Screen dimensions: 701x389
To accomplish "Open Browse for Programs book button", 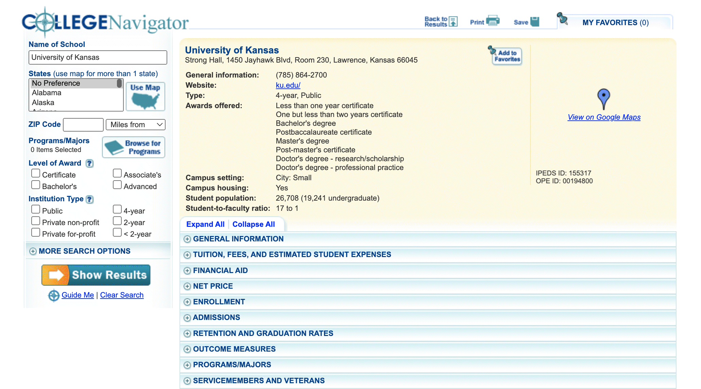I will [134, 147].
